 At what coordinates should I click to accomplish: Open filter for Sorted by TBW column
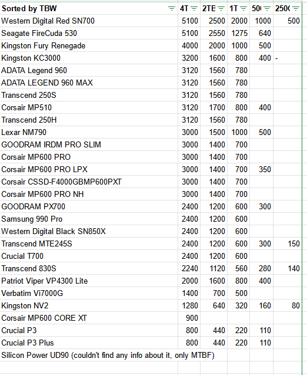172,9
